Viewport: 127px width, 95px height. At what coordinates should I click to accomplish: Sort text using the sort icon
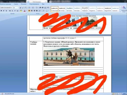tap(45, 8)
